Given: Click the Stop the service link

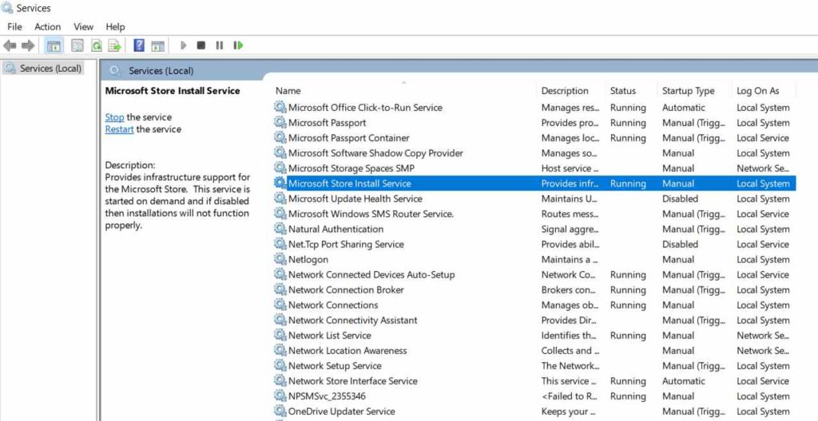Looking at the screenshot, I should pos(114,117).
